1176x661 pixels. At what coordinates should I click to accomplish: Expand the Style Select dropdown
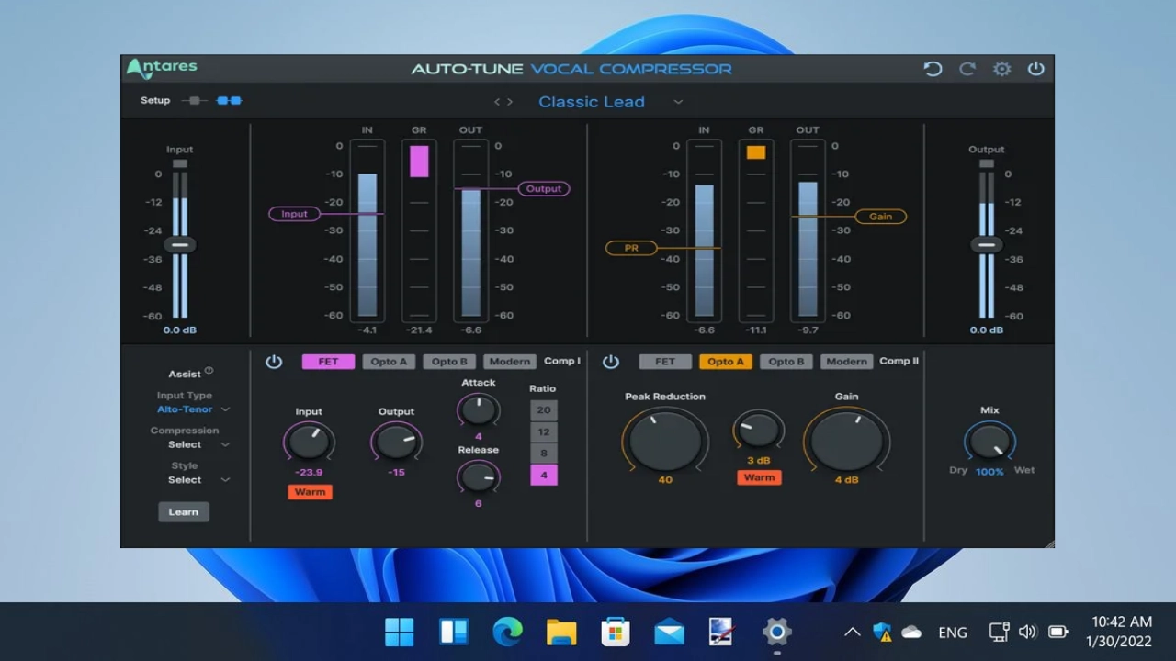click(x=225, y=479)
